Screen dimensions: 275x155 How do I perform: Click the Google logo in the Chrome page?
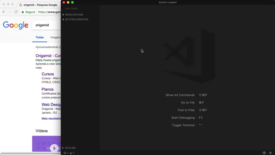click(15, 25)
